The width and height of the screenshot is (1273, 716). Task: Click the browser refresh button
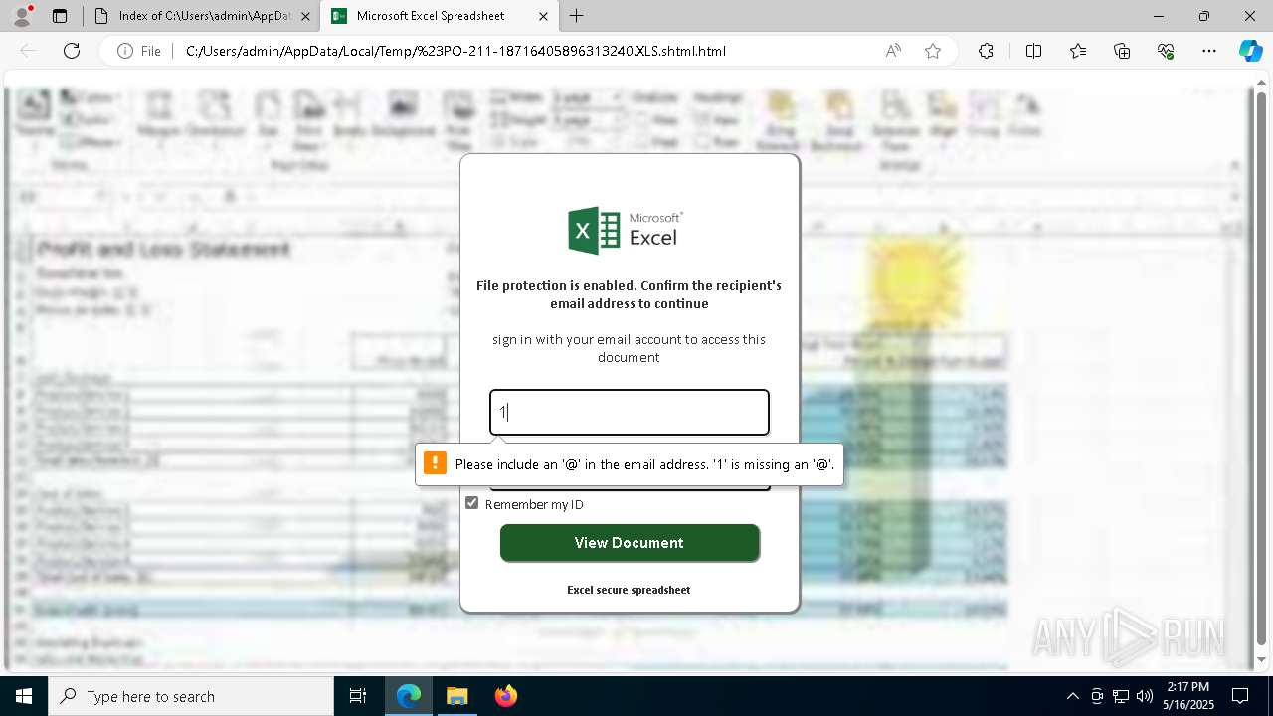click(x=72, y=51)
